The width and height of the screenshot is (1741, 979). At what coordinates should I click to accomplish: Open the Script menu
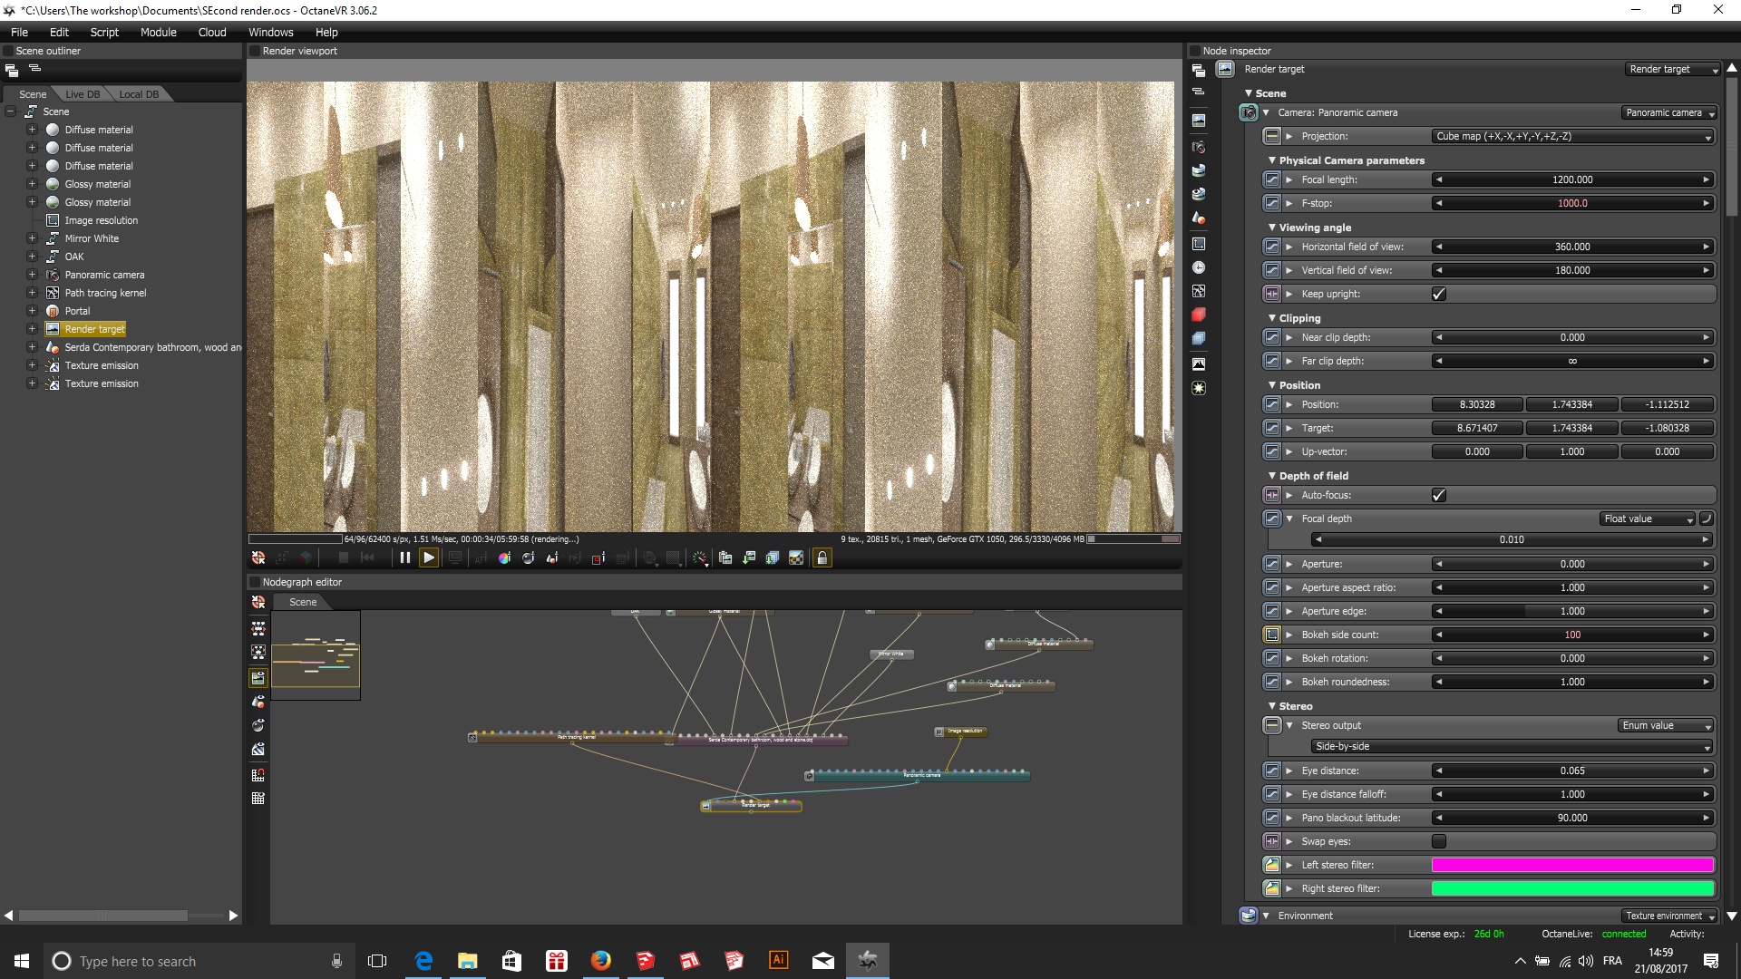click(104, 32)
